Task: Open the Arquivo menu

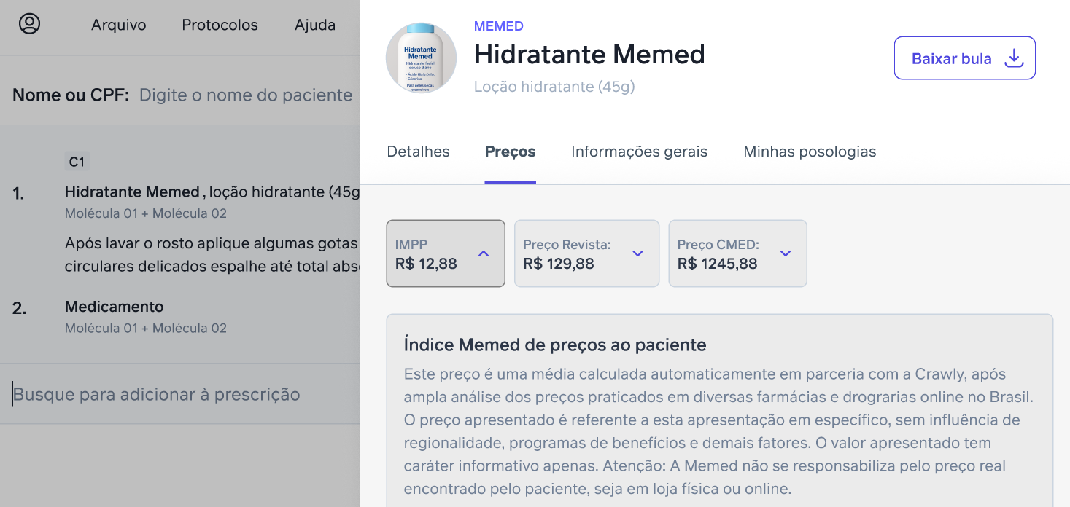Action: [x=118, y=25]
